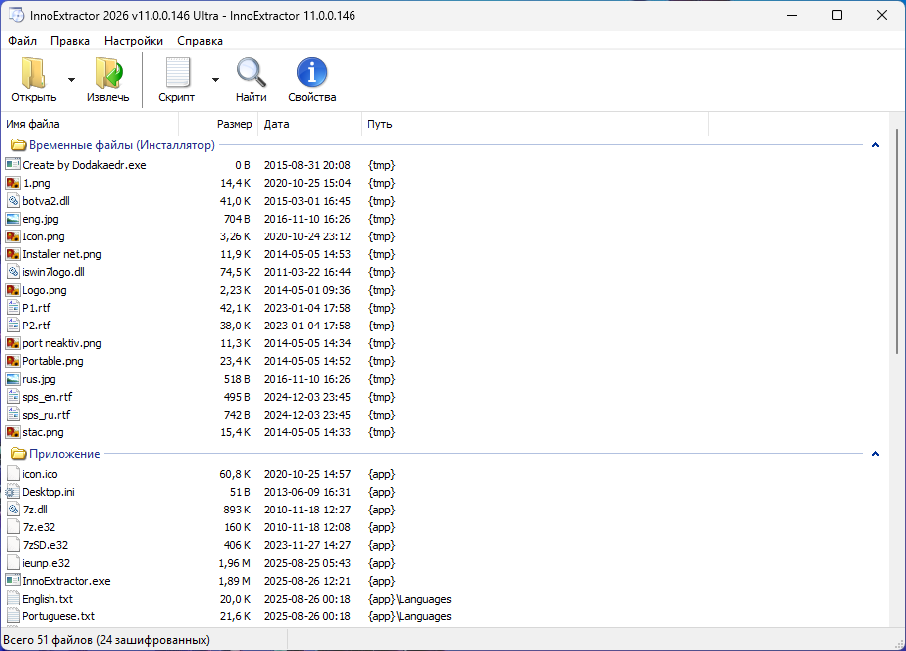906x651 pixels.
Task: Click the Временные файлы (Инсталлятор) group label
Action: [122, 145]
